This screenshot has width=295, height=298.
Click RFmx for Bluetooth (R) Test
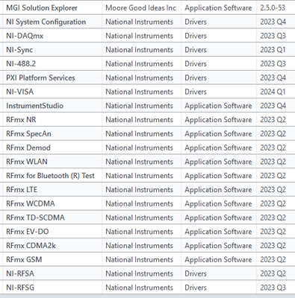click(50, 176)
